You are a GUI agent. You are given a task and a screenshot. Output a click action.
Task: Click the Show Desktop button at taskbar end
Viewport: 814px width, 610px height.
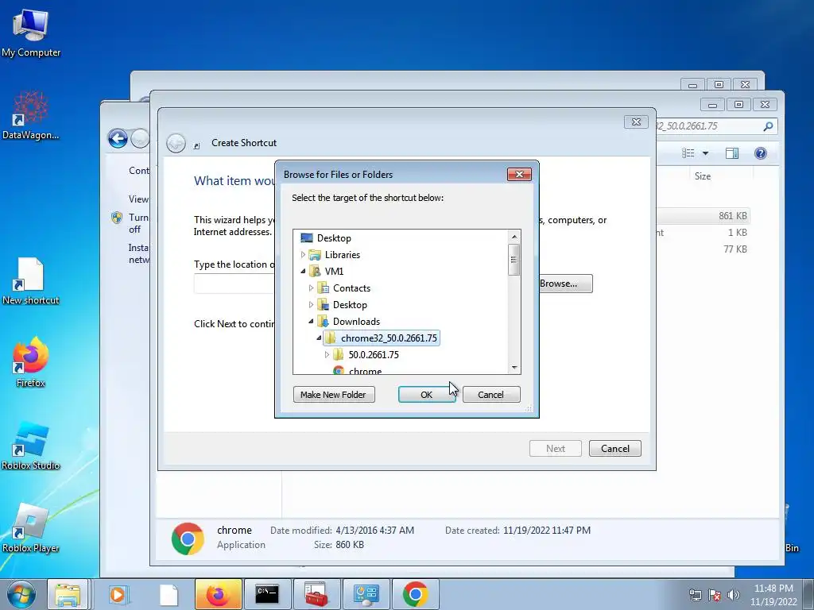coord(808,594)
